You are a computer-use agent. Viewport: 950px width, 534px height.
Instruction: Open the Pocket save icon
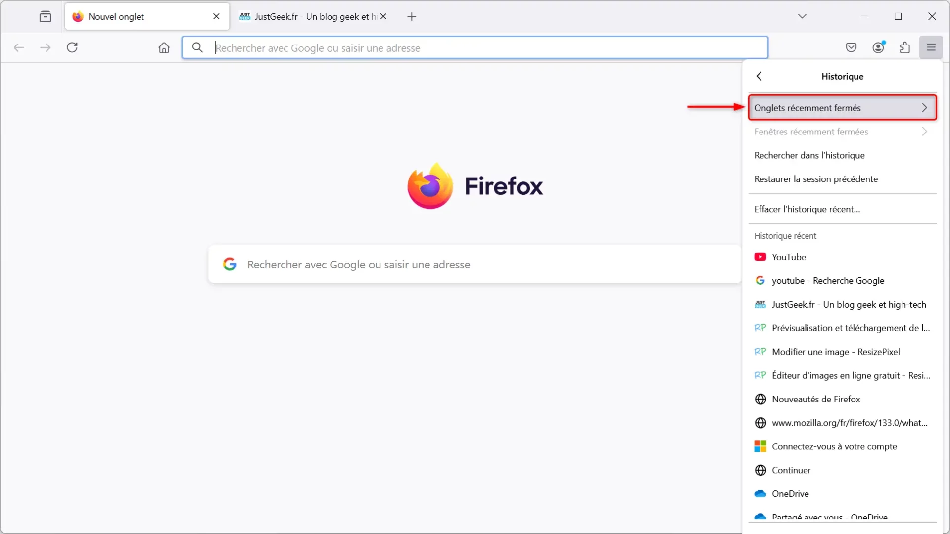pos(851,47)
